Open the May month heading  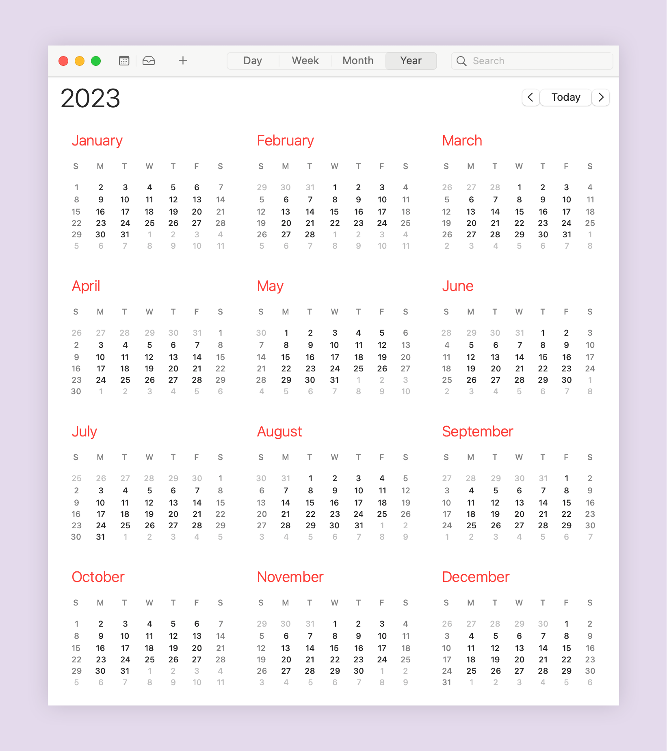270,286
